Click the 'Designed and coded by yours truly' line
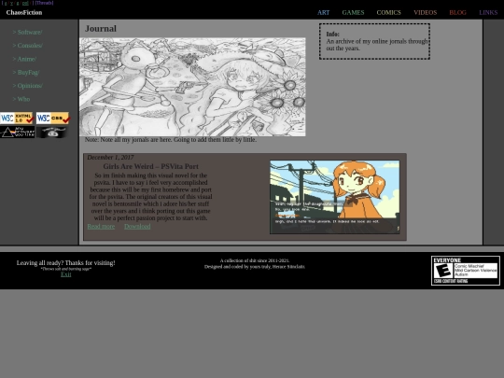Viewport: 504px width, 378px height. 255,267
